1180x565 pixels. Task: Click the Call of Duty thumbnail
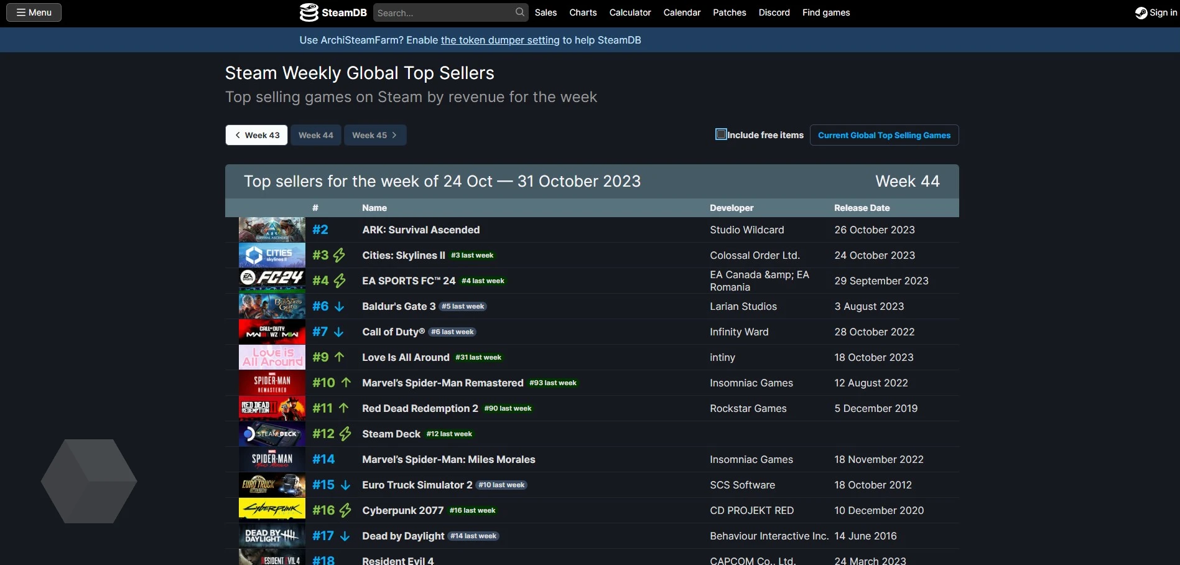pos(272,332)
